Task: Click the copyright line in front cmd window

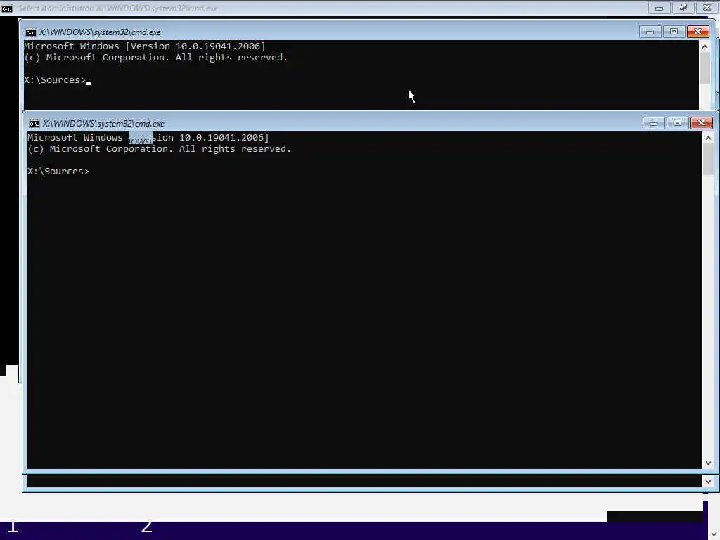Action: point(160,149)
